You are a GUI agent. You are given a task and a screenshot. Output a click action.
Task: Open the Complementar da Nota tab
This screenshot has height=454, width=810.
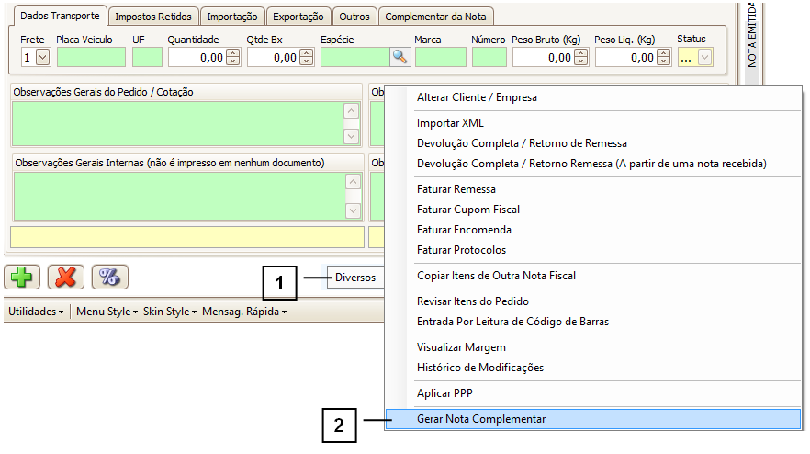click(437, 17)
